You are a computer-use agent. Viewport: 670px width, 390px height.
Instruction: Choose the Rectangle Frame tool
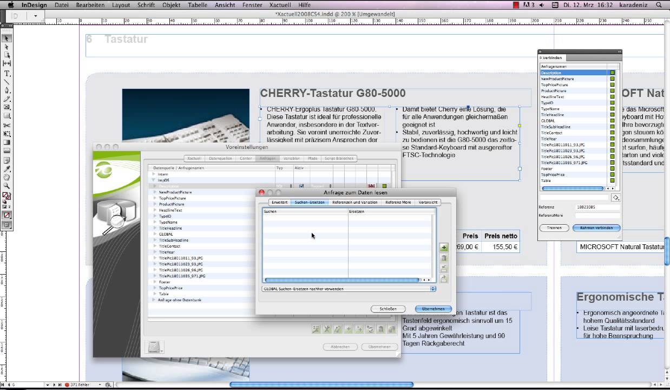click(x=7, y=107)
